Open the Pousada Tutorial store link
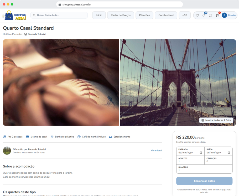The height and width of the screenshot is (196, 239). pyautogui.click(x=37, y=34)
